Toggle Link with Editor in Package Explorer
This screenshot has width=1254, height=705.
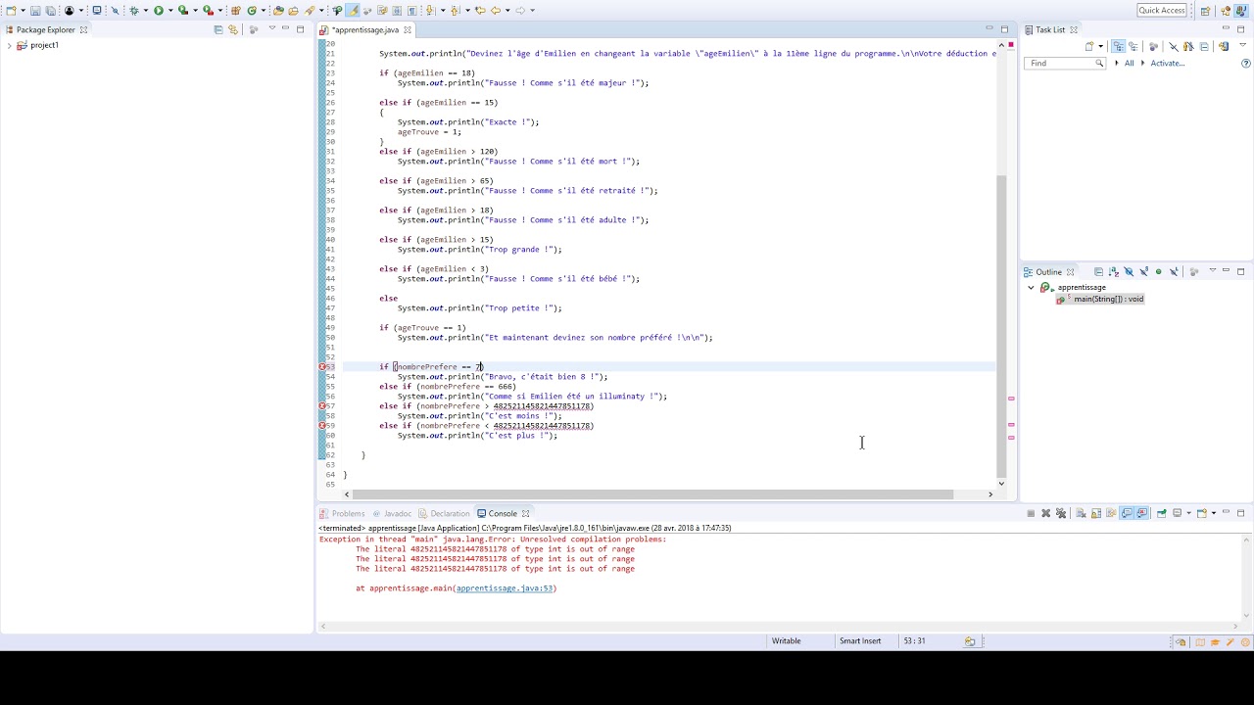tap(233, 29)
